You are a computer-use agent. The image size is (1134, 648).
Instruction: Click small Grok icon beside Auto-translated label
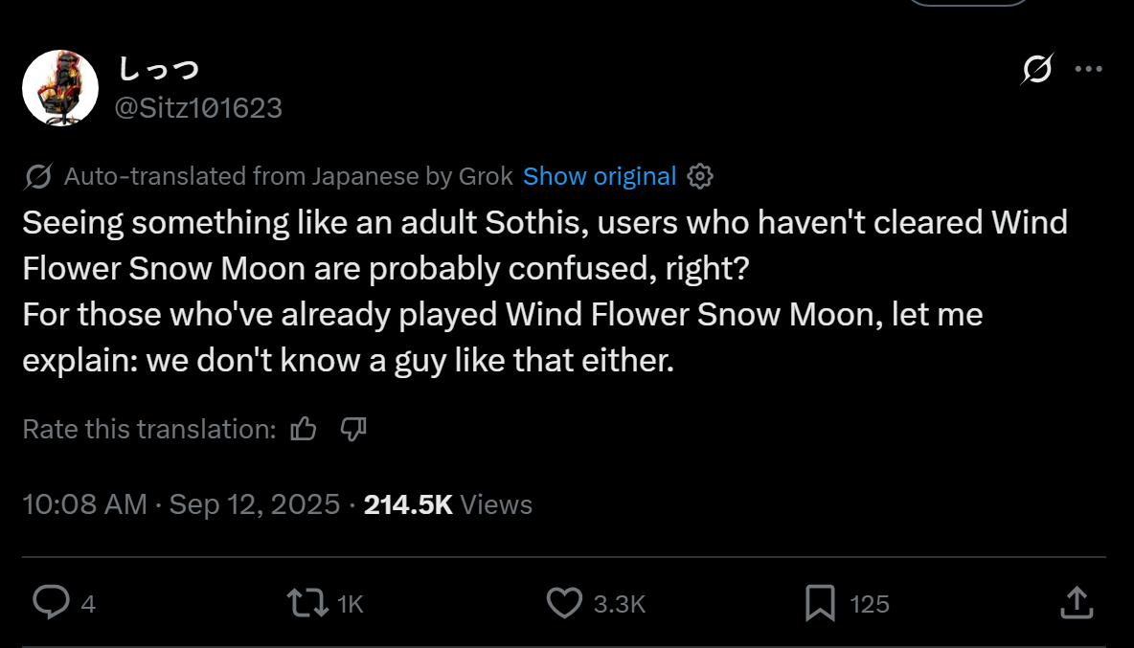(x=38, y=176)
